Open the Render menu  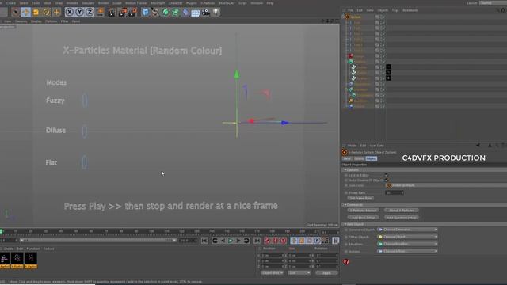click(103, 3)
